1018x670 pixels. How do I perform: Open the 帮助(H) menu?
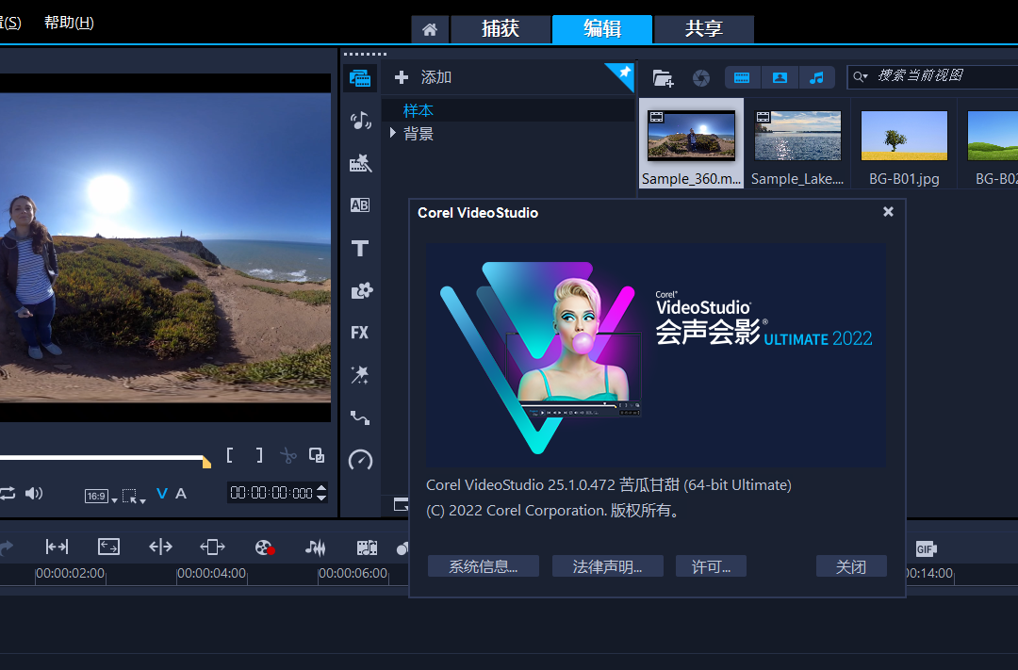coord(69,23)
